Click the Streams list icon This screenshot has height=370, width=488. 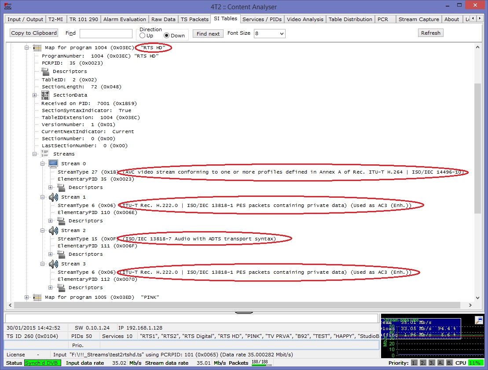point(45,154)
